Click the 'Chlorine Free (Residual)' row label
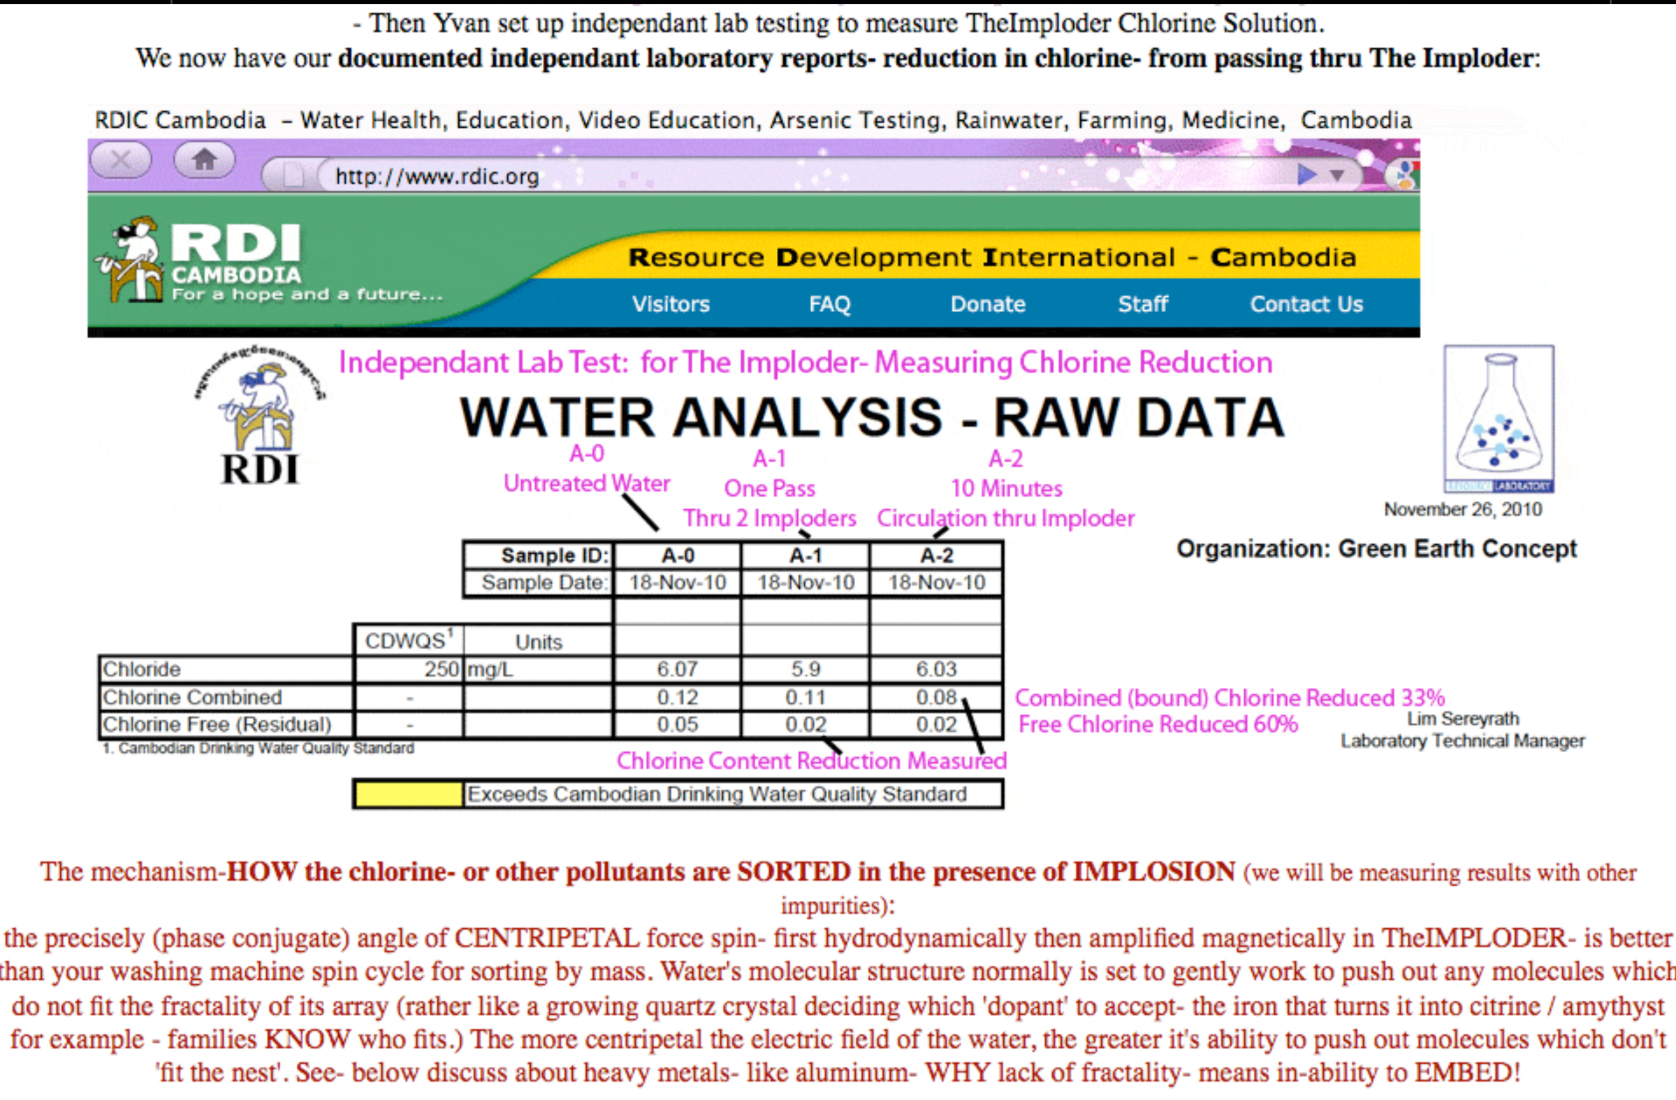The height and width of the screenshot is (1100, 1676). coord(217,725)
